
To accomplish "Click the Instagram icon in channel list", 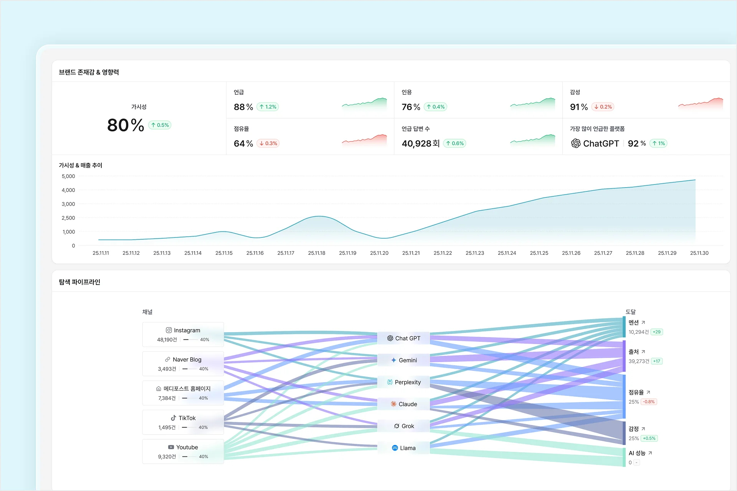I will click(x=169, y=330).
